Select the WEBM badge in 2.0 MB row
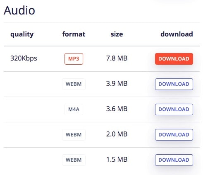Image resolution: width=203 pixels, height=175 pixels. (74, 135)
